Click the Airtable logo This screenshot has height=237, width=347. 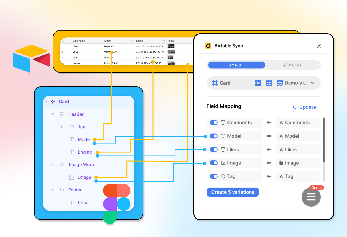point(31,58)
